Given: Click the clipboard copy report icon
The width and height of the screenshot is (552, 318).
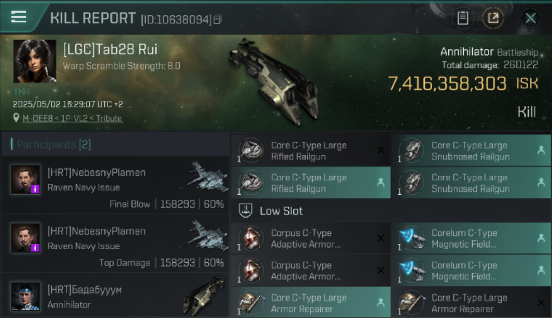Looking at the screenshot, I should pyautogui.click(x=462, y=18).
